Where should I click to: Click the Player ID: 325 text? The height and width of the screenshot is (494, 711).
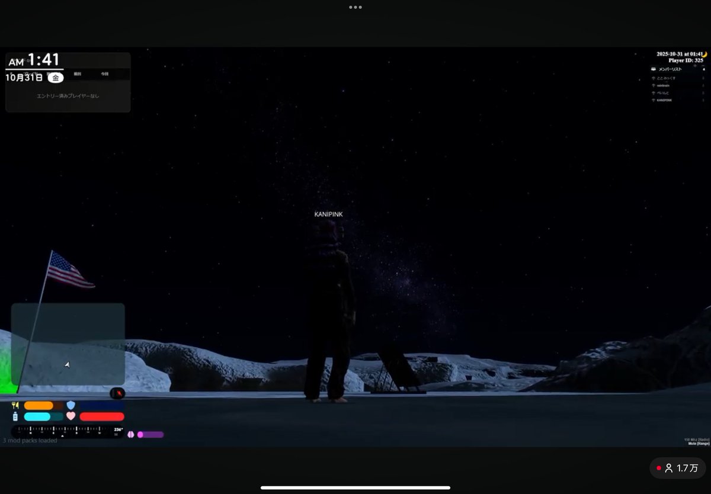tap(686, 60)
